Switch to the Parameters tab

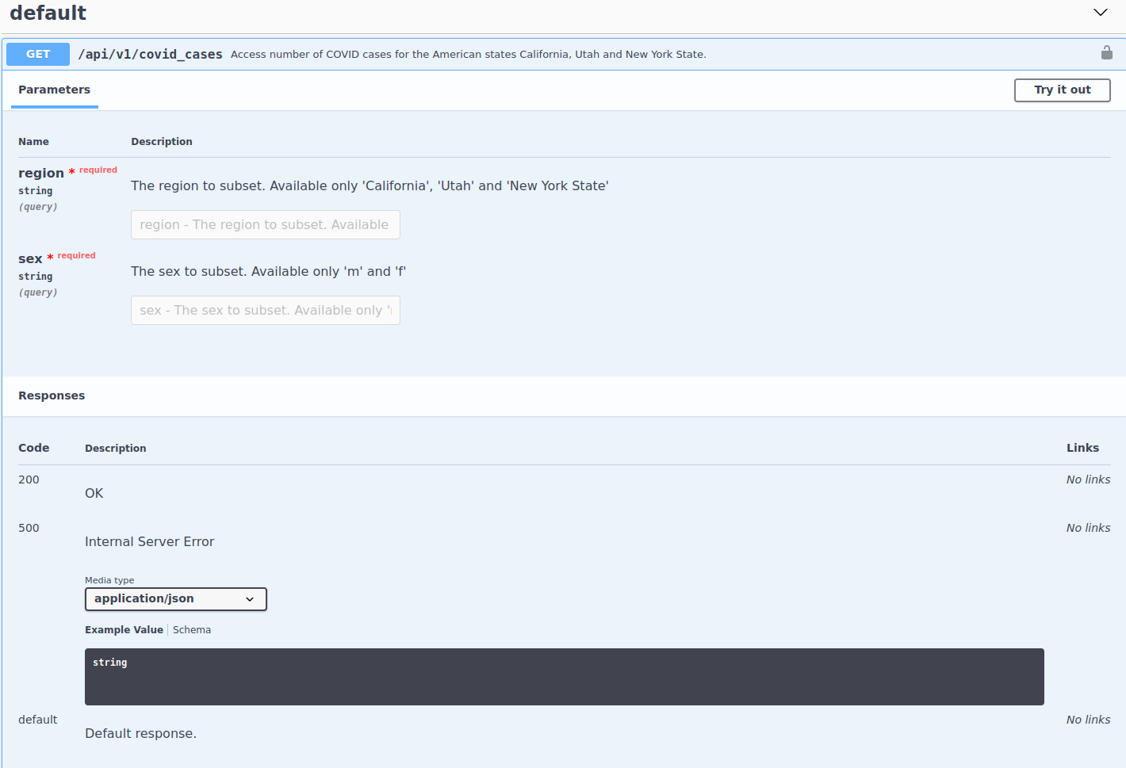[x=54, y=90]
